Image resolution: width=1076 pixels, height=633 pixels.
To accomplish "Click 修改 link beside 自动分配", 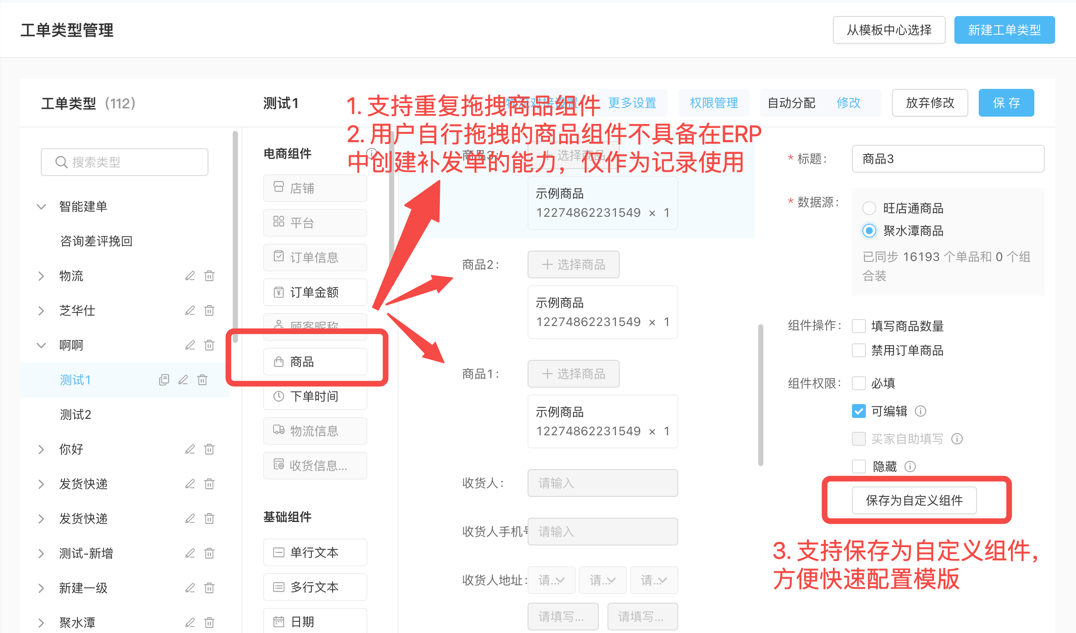I will coord(848,103).
